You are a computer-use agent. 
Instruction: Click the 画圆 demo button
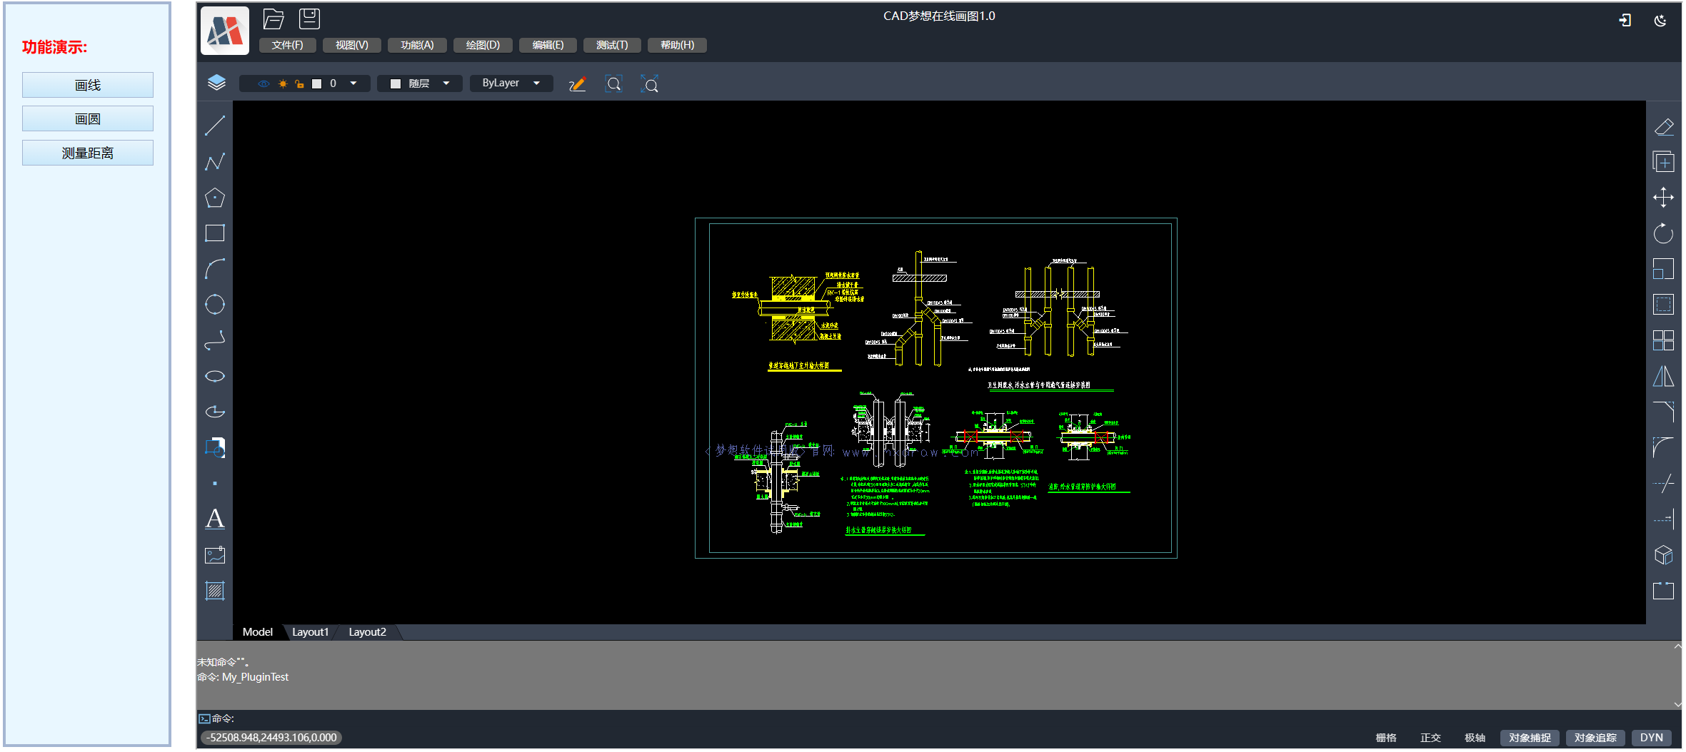(x=88, y=119)
